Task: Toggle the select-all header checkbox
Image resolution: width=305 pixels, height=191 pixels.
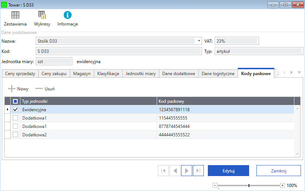Action: coord(15,101)
